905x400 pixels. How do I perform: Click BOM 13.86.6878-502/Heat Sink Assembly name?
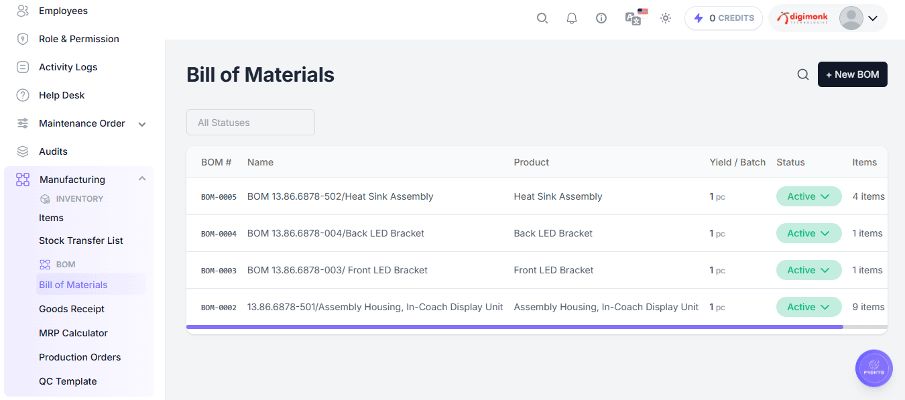pos(340,196)
